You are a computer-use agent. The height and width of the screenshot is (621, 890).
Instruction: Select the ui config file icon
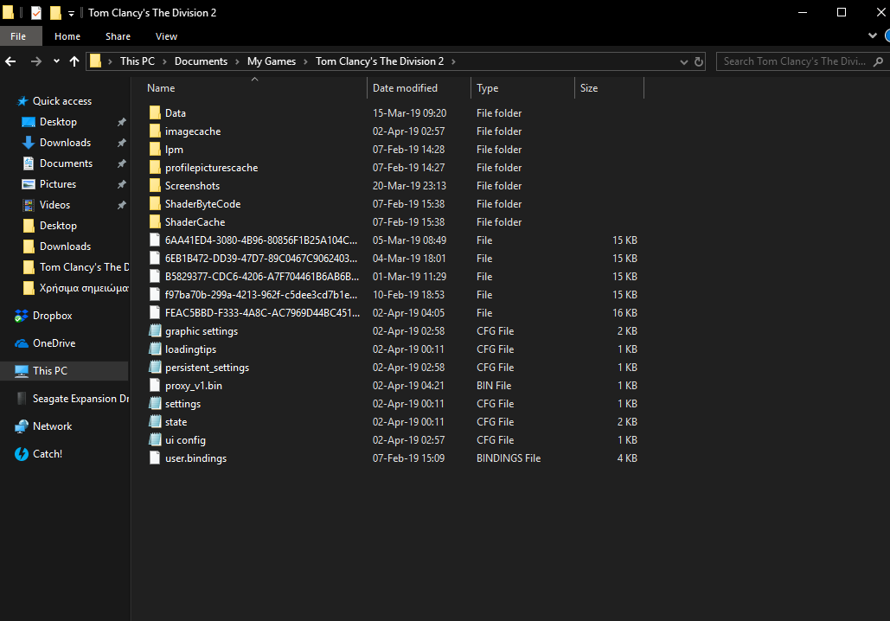coord(155,440)
